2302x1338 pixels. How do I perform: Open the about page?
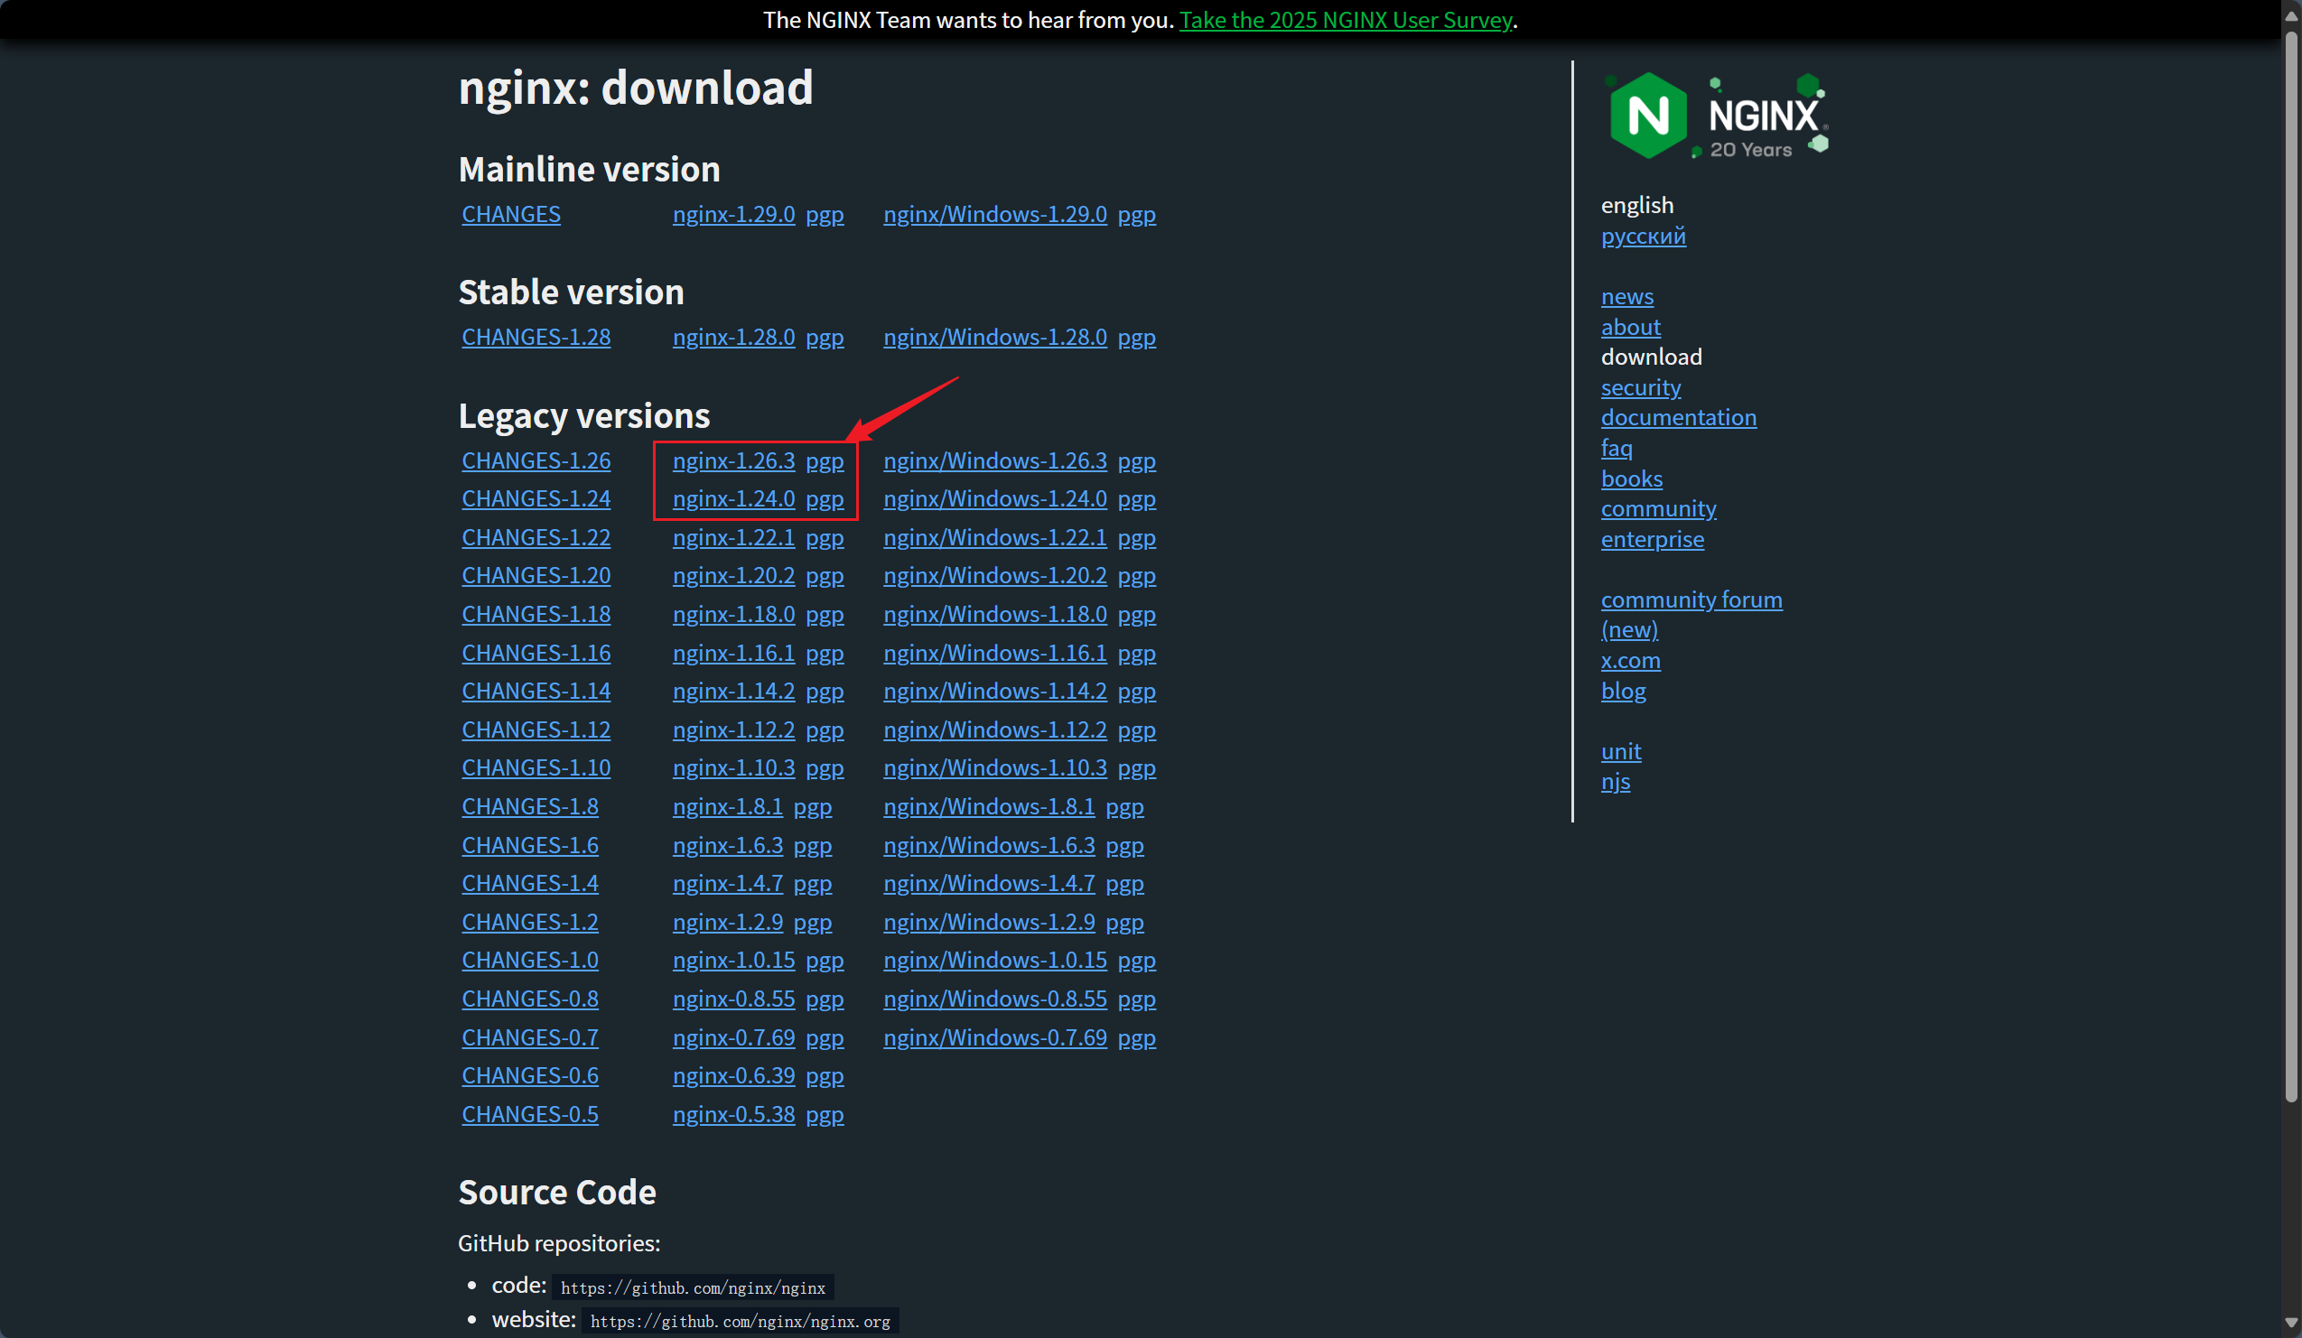point(1631,327)
